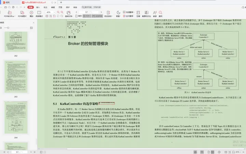Click the toolbar page number field showing 97

point(89,12)
